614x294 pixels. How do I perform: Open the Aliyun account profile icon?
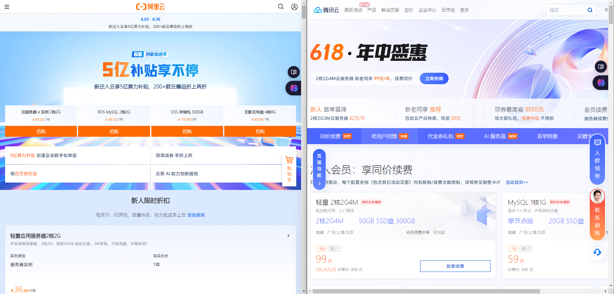click(x=294, y=7)
